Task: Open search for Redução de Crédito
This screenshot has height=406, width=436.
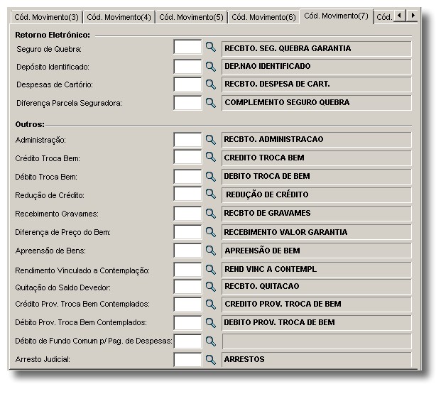Action: 210,194
